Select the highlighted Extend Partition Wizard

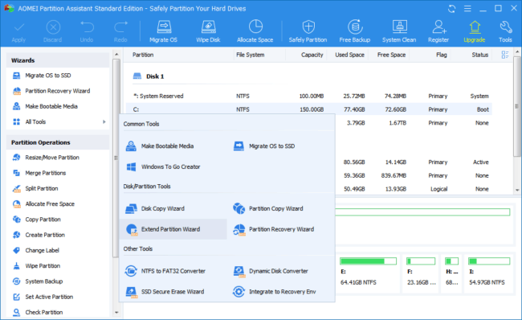[x=173, y=229]
